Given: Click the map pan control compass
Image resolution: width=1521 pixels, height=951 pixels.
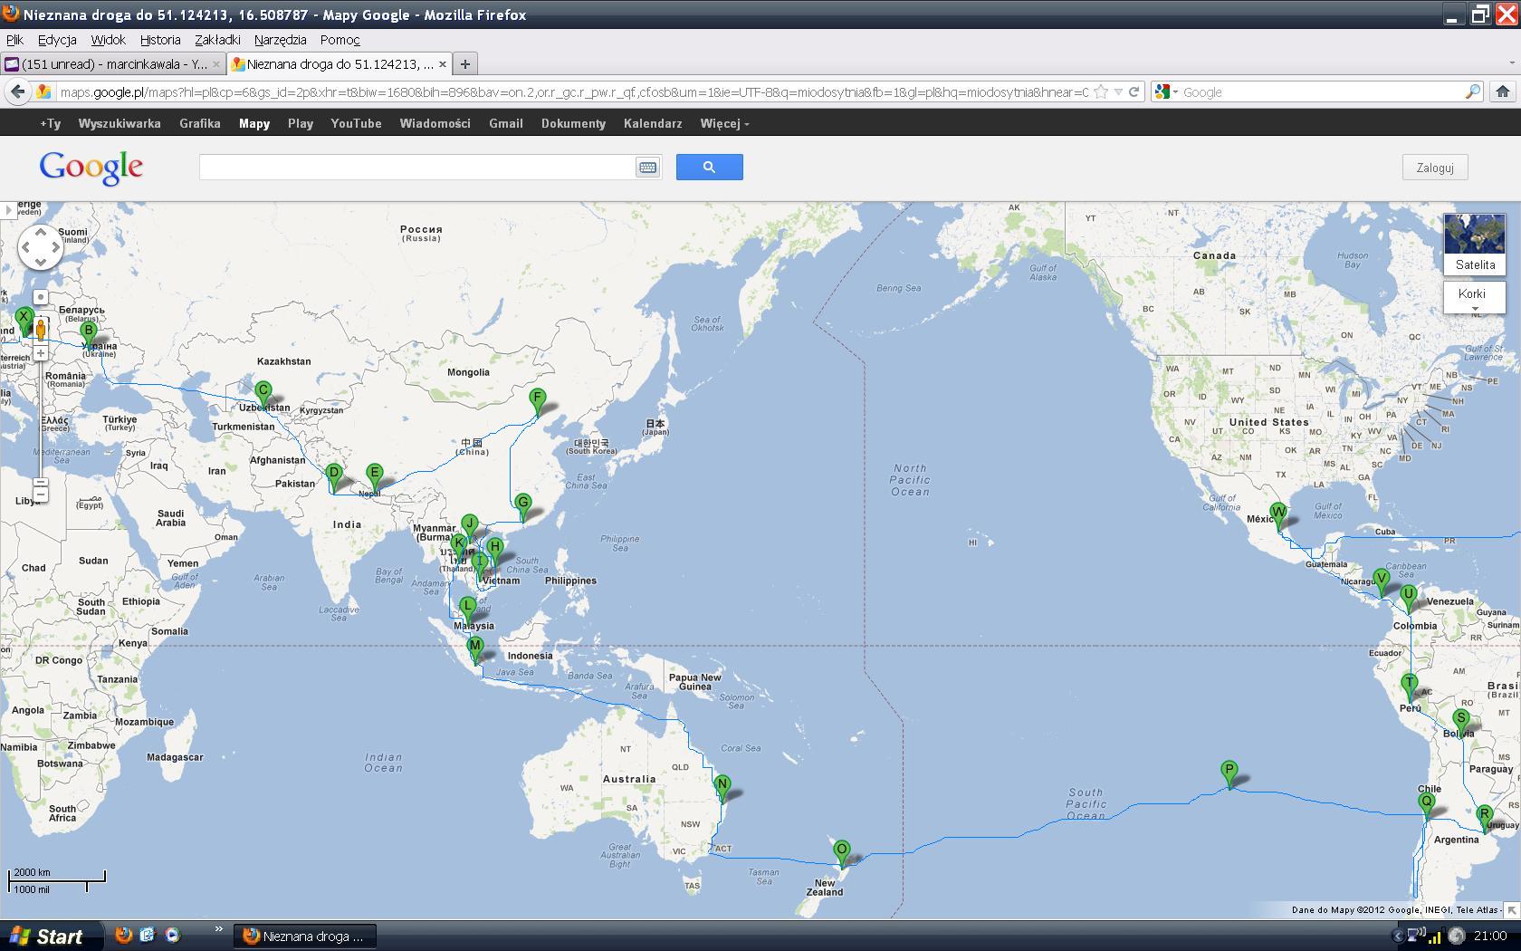Looking at the screenshot, I should pyautogui.click(x=40, y=247).
